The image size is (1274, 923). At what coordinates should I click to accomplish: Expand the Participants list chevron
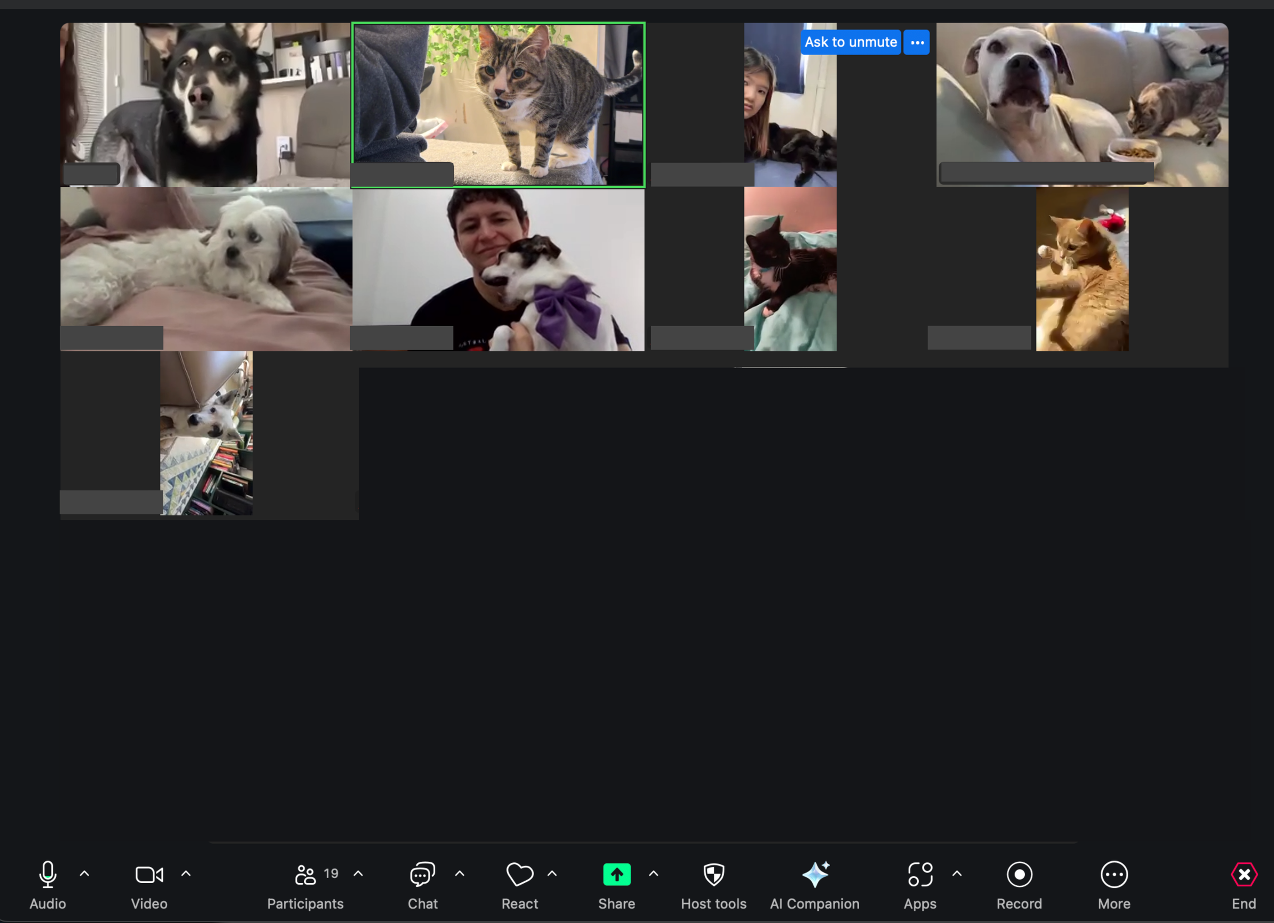point(358,874)
